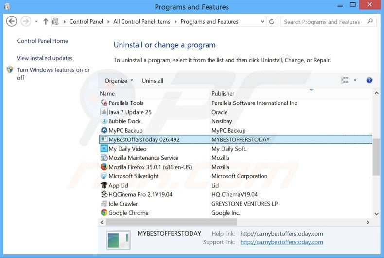
Task: Open Help with the question mark icon
Action: pos(369,80)
